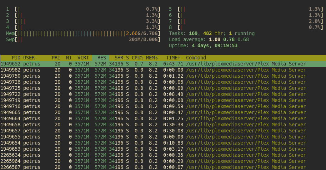This screenshot has height=170, width=326.
Task: Click the CPU% value 0.7 in top row
Action: [139, 64]
